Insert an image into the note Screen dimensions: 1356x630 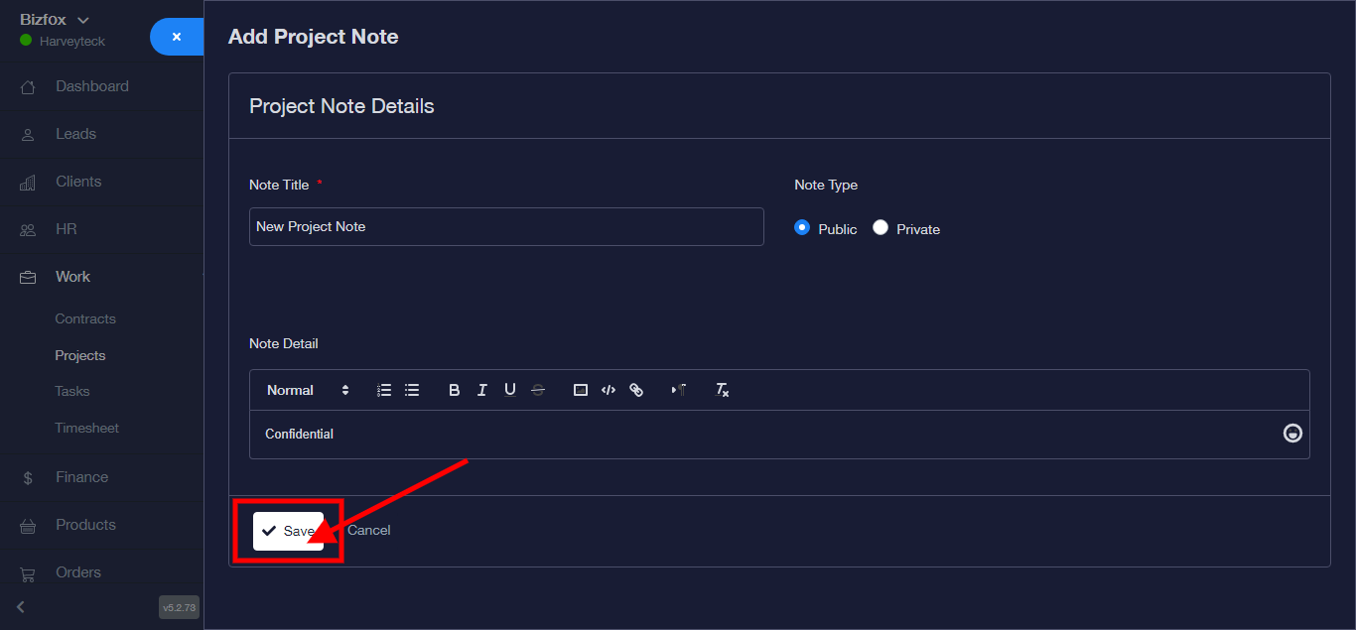click(x=581, y=390)
